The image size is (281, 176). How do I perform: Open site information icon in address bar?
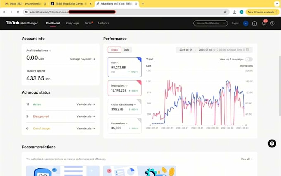click(x=26, y=12)
